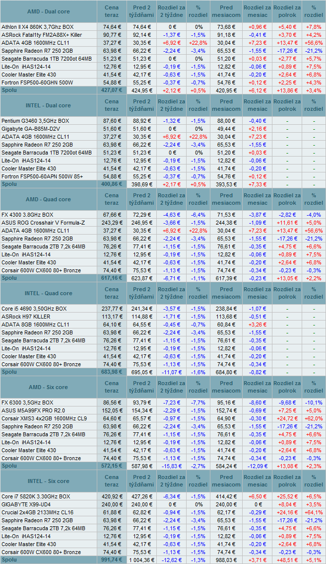
Task: Click the '988,03 €' total a month ago
Action: pos(225,560)
